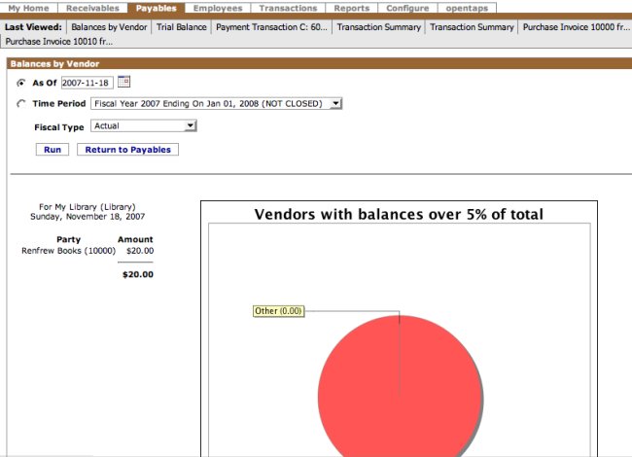Select the Time Period radio button
The width and height of the screenshot is (632, 457).
coord(21,103)
